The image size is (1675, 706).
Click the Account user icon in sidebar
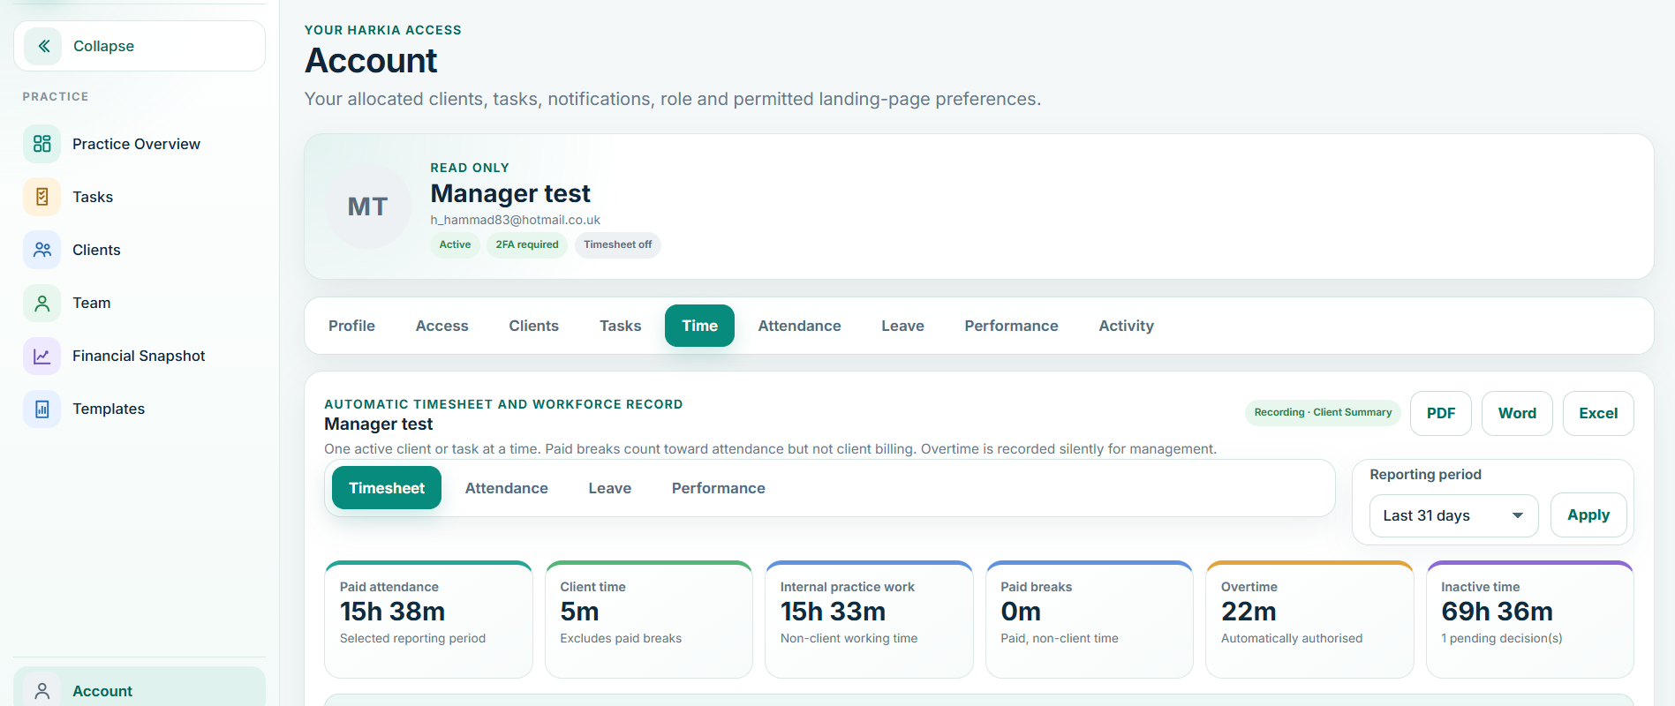click(41, 691)
